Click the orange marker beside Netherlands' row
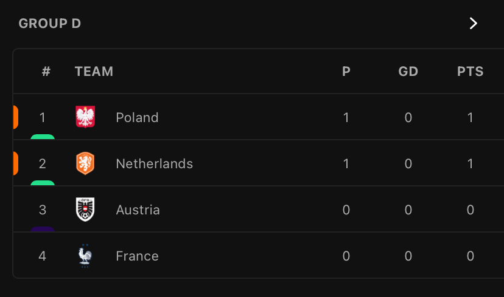The image size is (504, 297). click(15, 163)
